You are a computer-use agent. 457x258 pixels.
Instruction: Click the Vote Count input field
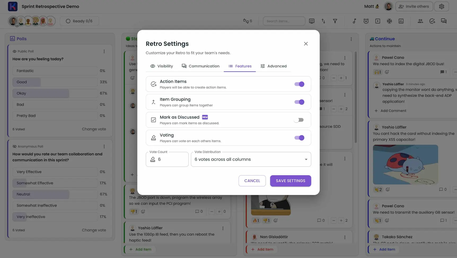point(167,159)
